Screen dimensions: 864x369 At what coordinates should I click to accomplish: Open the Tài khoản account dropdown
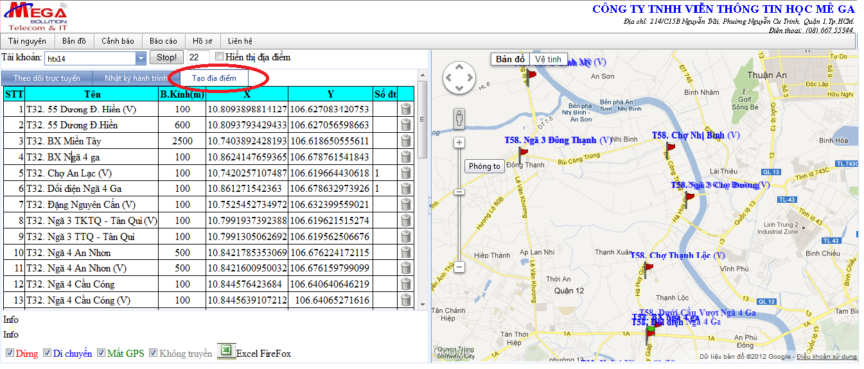pyautogui.click(x=141, y=58)
